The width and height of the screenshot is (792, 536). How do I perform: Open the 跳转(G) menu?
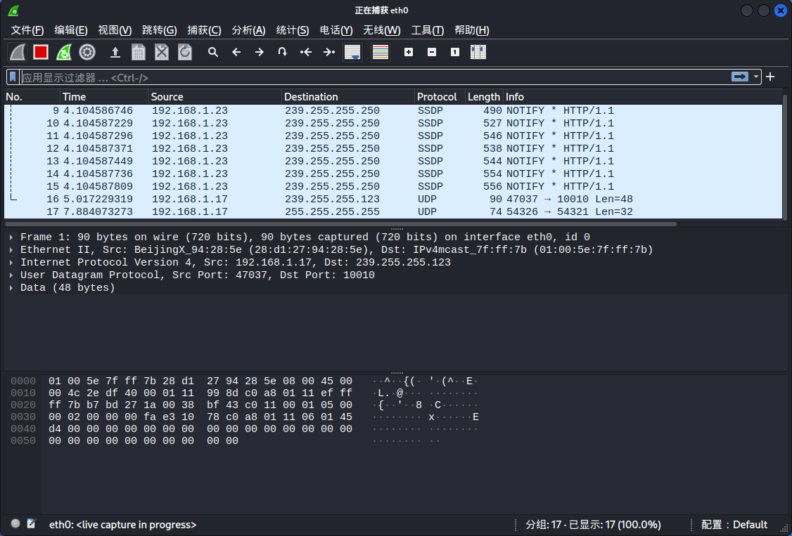click(160, 30)
